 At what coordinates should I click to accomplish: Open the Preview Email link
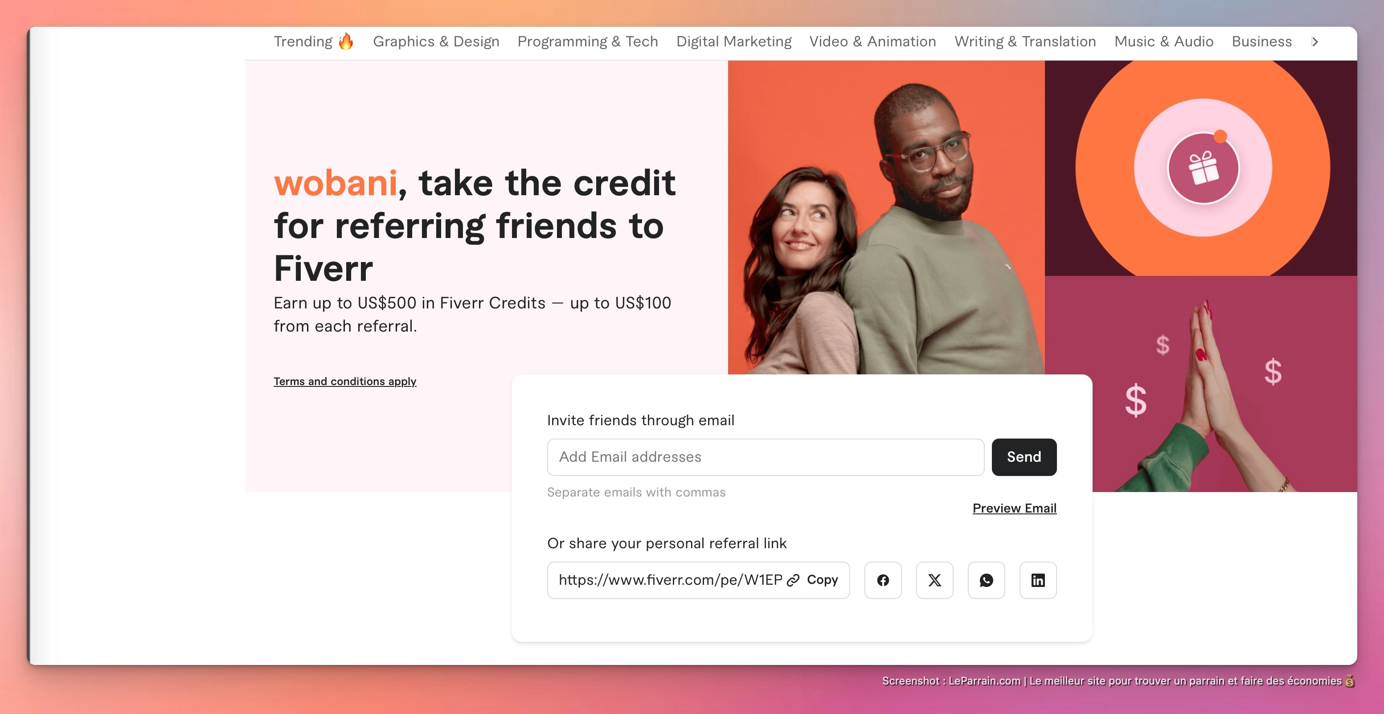(x=1014, y=508)
